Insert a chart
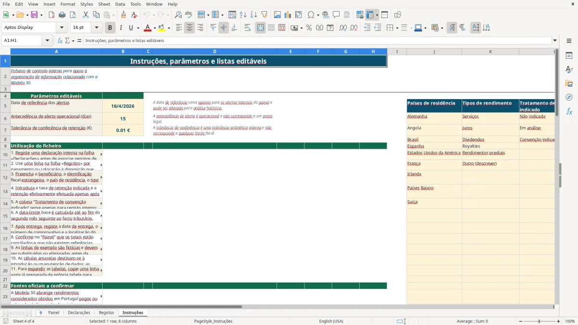The image size is (578, 325). pos(288,15)
